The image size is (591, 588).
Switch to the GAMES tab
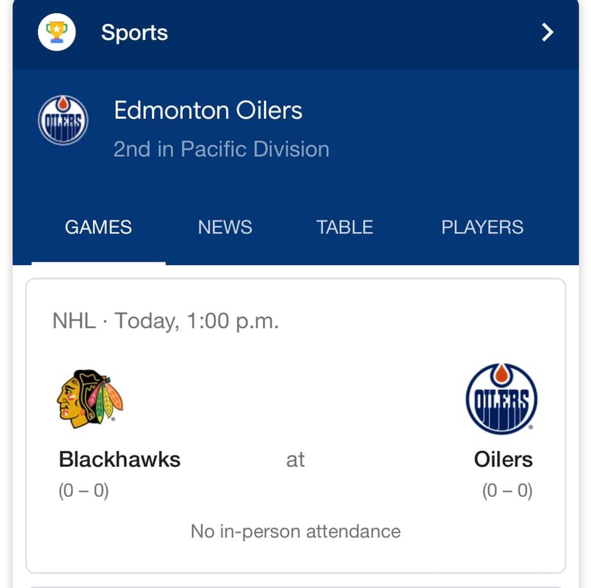click(98, 227)
